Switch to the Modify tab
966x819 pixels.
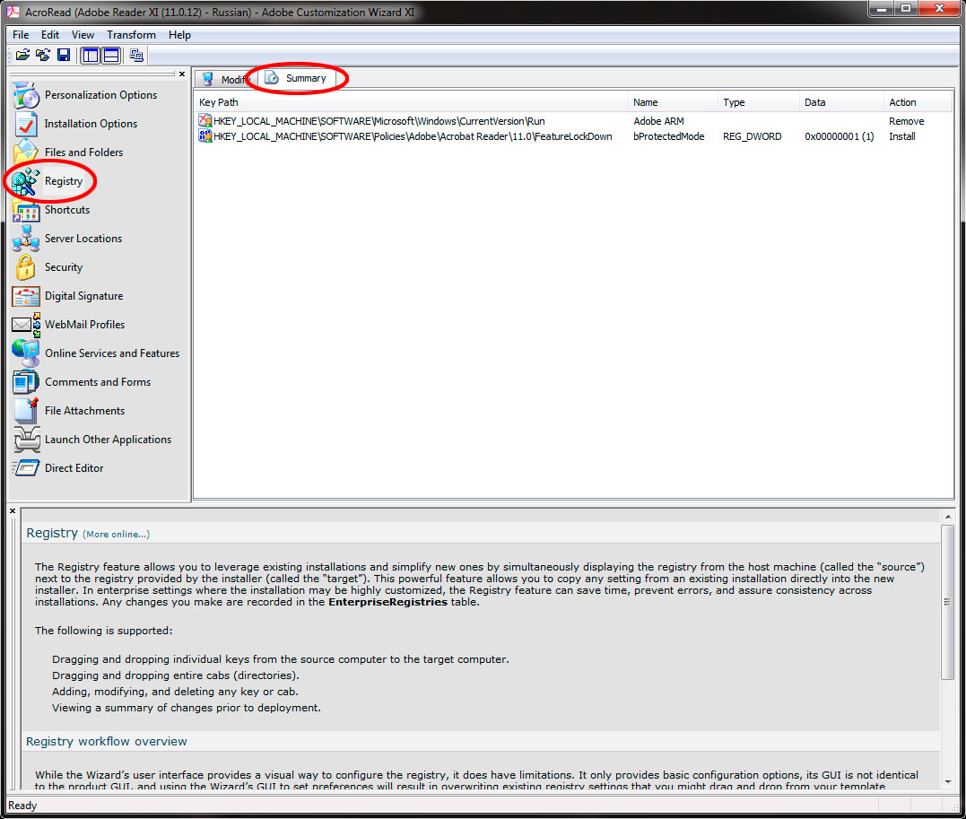pyautogui.click(x=226, y=79)
